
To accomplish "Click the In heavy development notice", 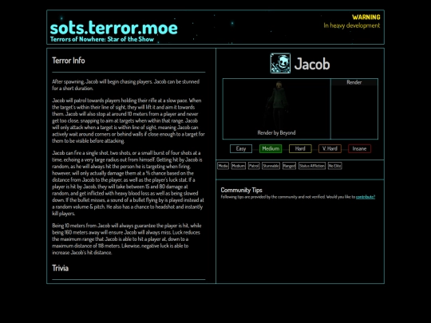I will (x=351, y=26).
